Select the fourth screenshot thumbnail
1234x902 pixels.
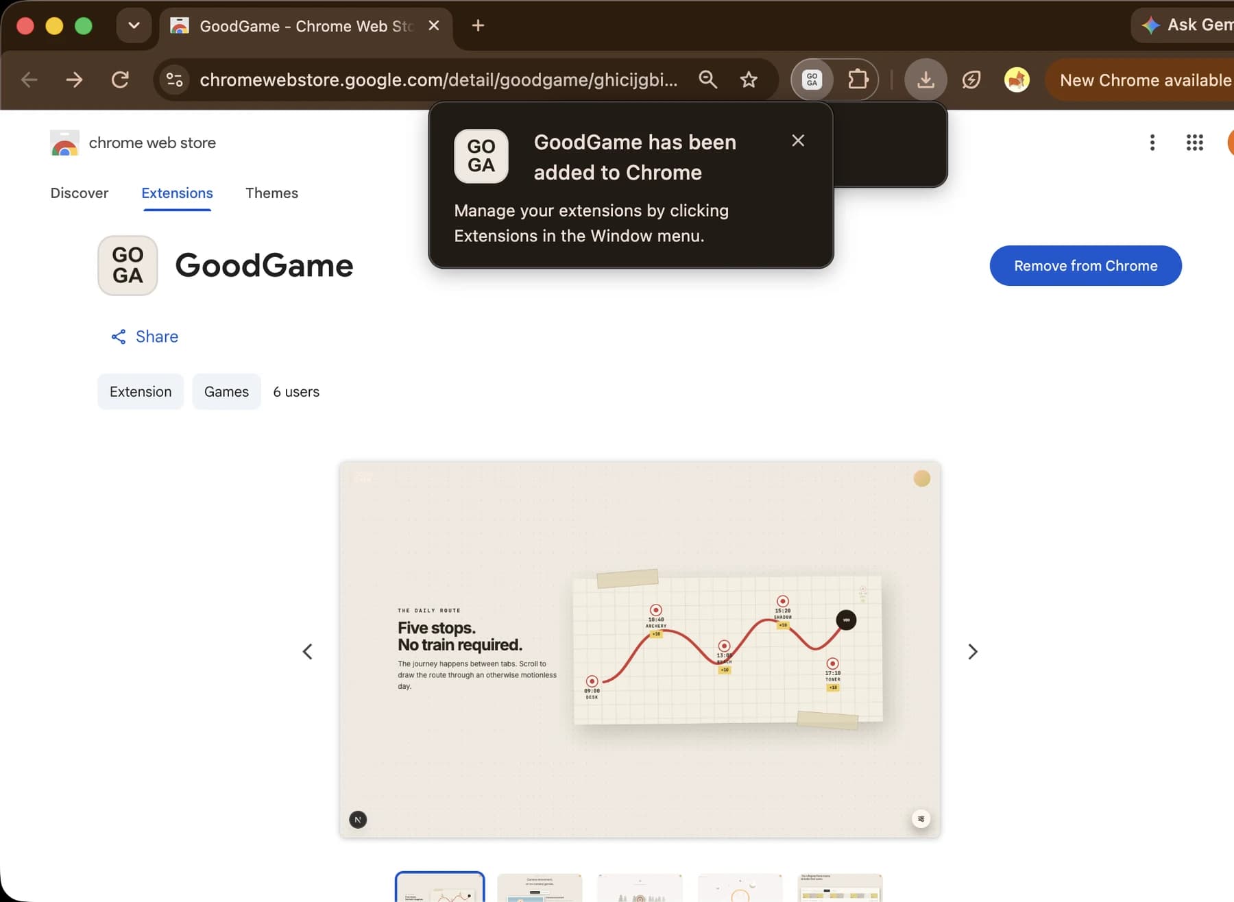(740, 887)
